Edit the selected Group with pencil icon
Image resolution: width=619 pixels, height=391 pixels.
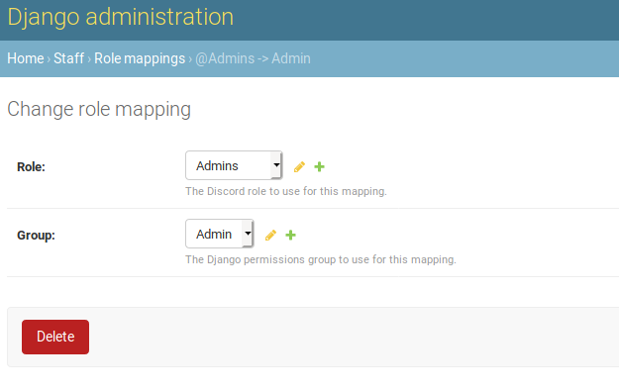point(270,236)
